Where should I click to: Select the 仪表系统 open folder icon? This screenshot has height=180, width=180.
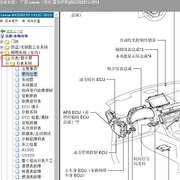(13, 64)
